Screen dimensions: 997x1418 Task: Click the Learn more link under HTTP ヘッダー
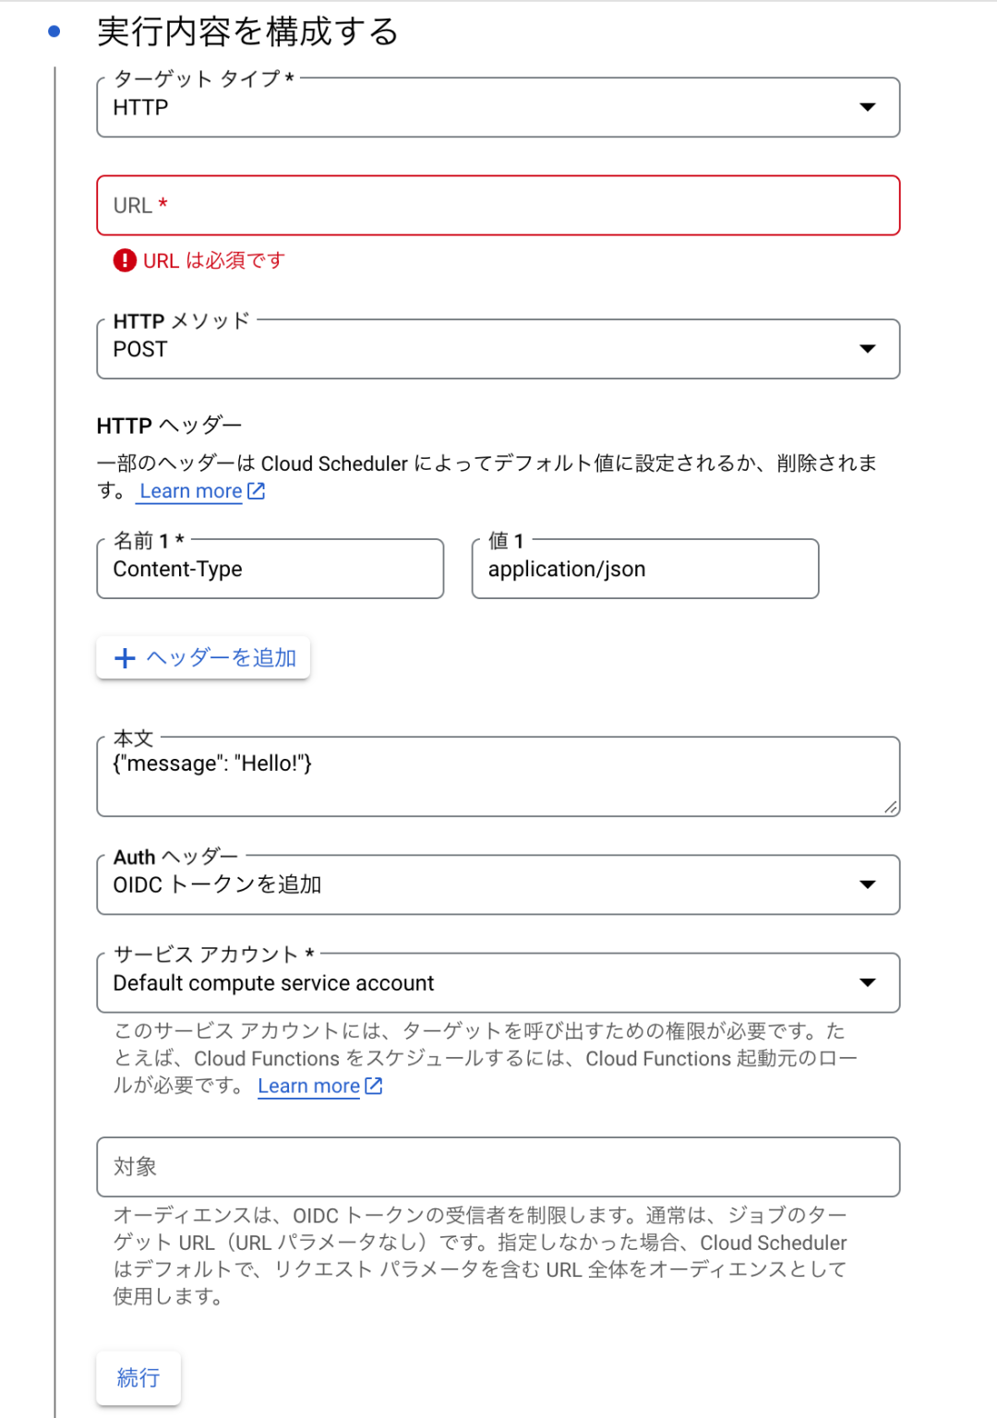[x=188, y=490]
